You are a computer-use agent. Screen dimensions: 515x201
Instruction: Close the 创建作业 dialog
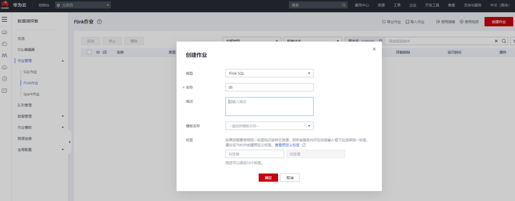click(x=374, y=49)
